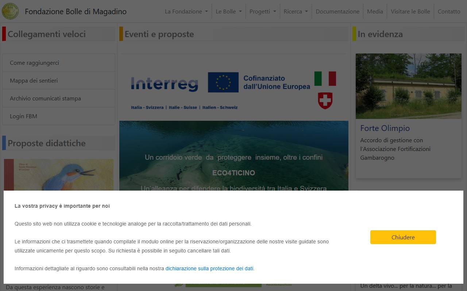Screen dimensions: 467x291
Task: Open the kingfisher illustration under Proposte didattiche
Action: tap(59, 175)
